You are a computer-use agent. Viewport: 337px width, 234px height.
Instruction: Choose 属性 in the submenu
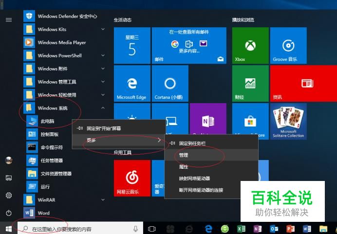[x=211, y=167]
